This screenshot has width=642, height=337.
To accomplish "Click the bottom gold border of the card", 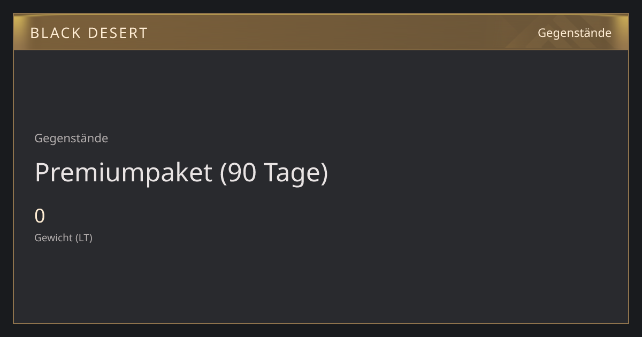I will (x=321, y=323).
